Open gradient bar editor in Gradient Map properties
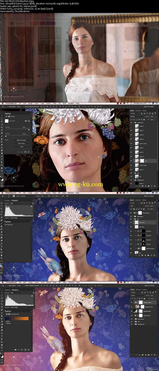Image resolution: width=159 pixels, height=371 pixels. pos(17,318)
